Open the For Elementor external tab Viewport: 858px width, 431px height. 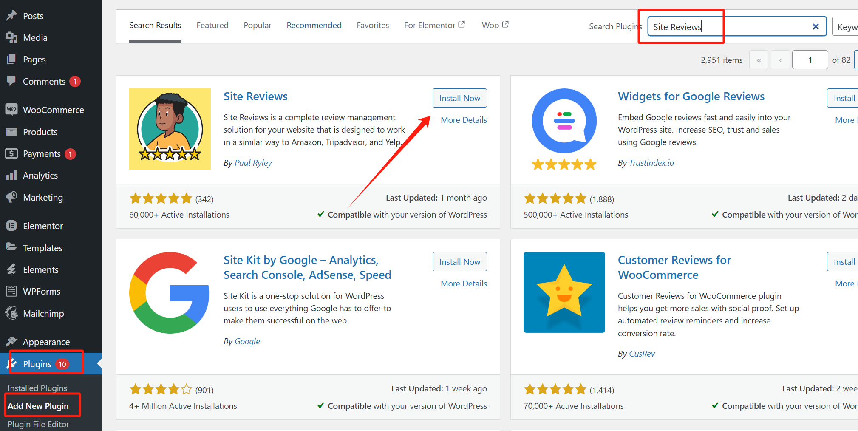[434, 26]
